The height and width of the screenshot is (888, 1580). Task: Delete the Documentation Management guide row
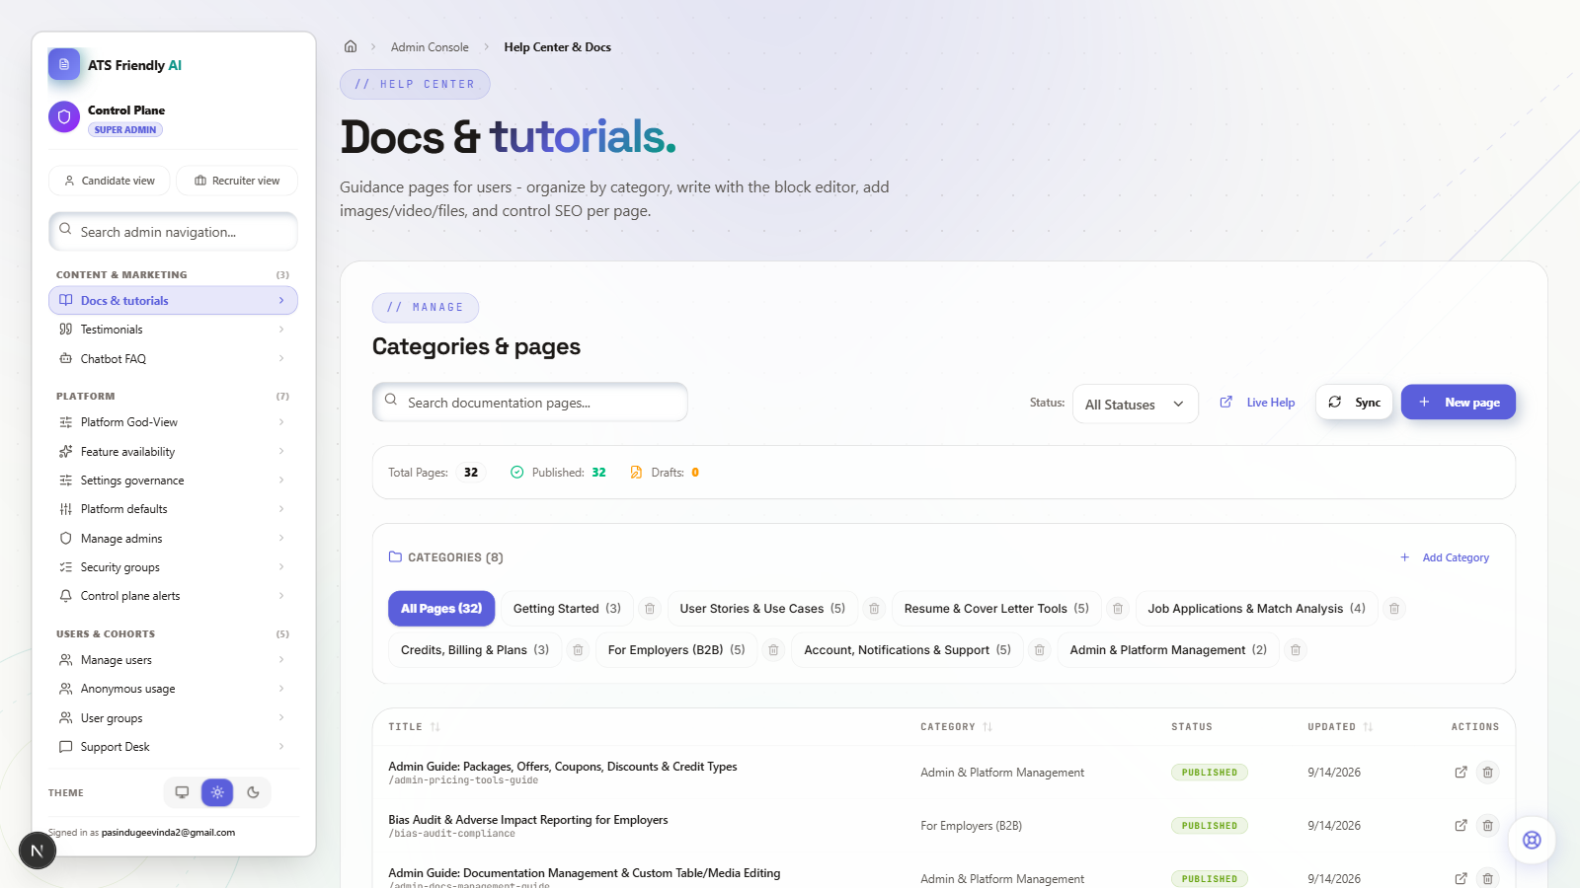(x=1488, y=878)
